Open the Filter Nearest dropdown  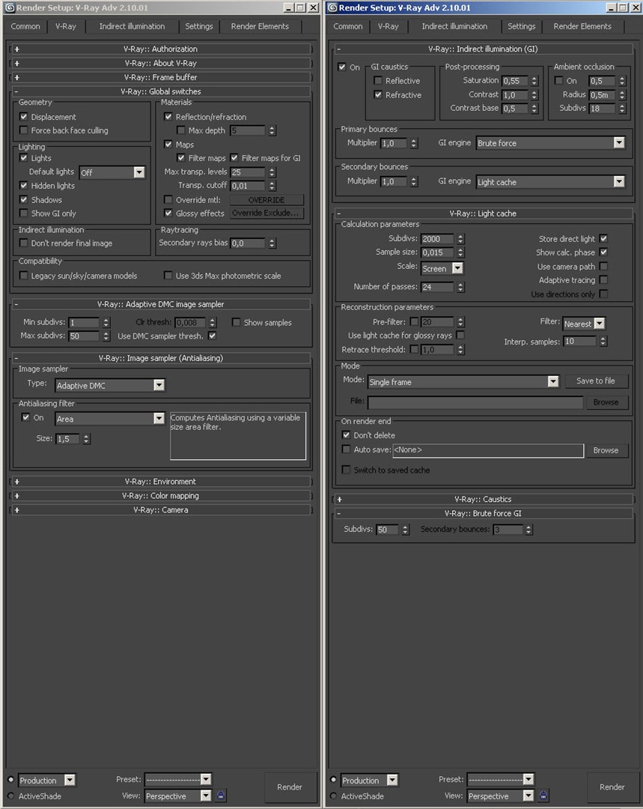pyautogui.click(x=584, y=324)
